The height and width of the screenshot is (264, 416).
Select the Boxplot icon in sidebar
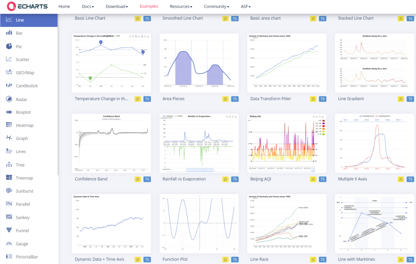9,112
